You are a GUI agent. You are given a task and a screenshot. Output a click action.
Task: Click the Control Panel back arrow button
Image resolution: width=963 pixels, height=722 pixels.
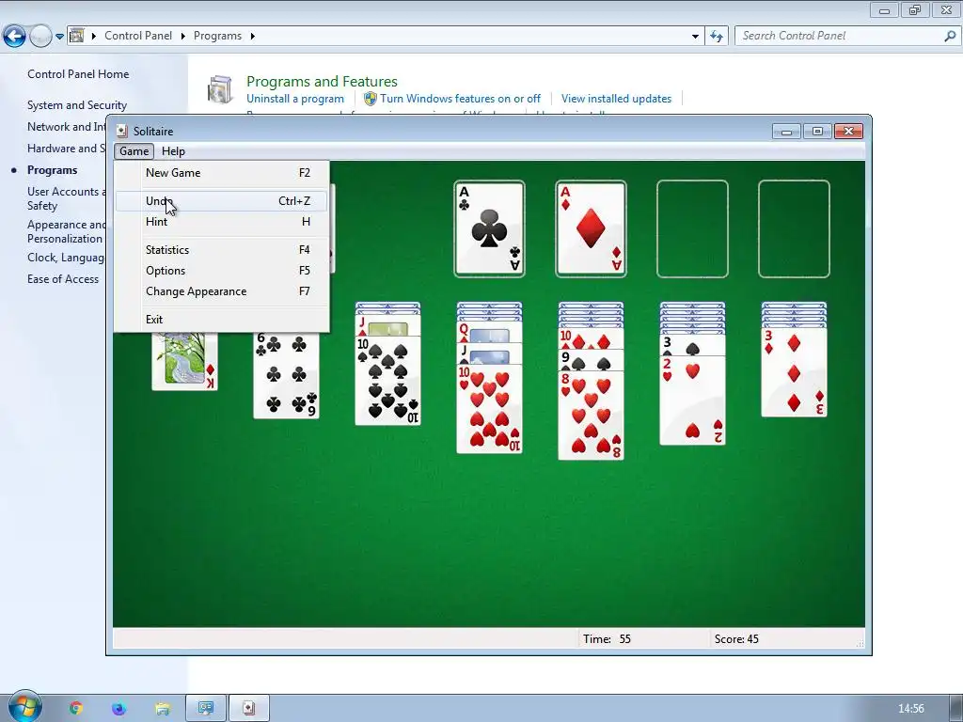tap(15, 37)
